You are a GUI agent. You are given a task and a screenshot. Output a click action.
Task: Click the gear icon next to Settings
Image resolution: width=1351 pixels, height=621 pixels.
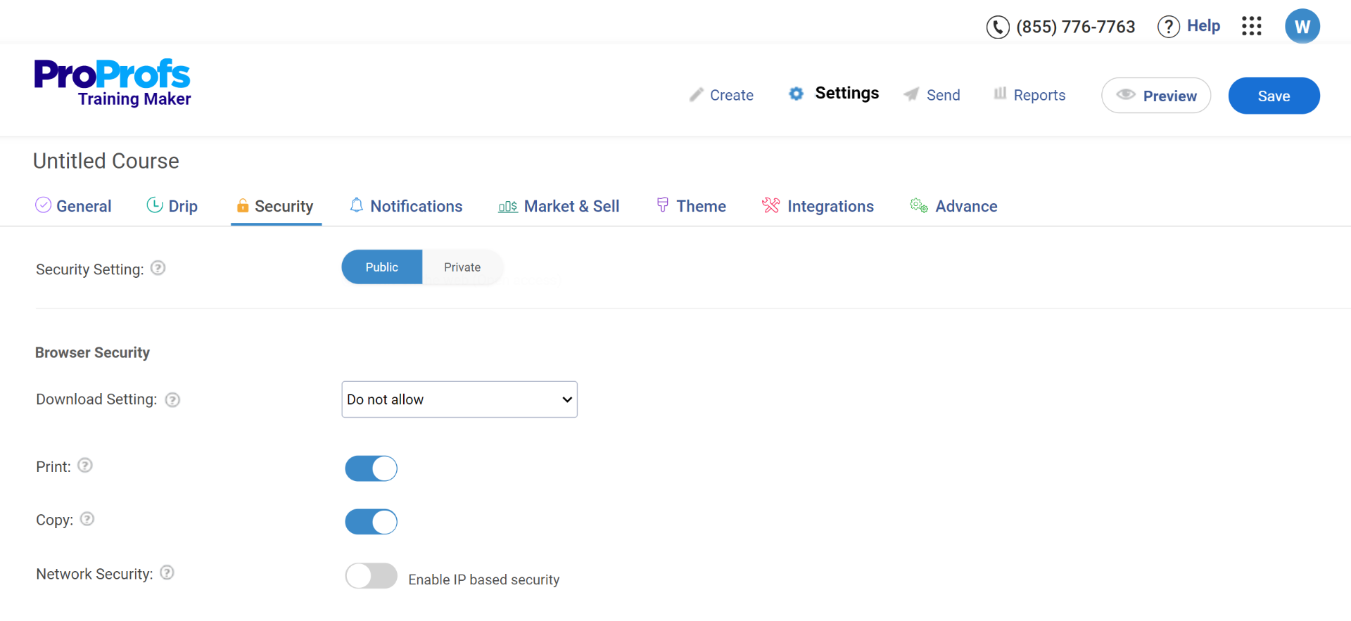tap(796, 94)
